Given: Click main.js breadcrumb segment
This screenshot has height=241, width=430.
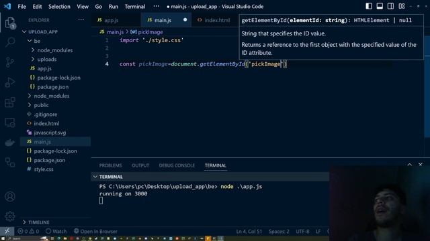Looking at the screenshot, I should [115, 32].
